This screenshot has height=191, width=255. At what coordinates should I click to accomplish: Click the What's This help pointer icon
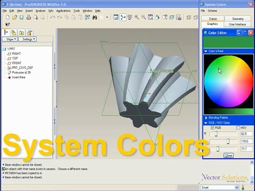[7, 24]
